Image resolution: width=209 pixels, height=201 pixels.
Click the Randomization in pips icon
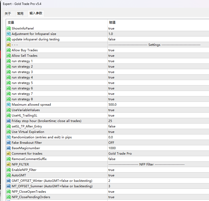[x=9, y=137]
